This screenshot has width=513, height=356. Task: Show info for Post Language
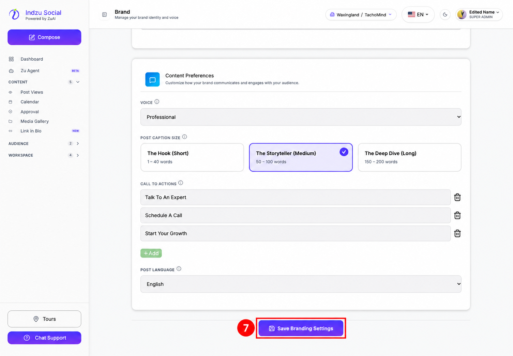tap(179, 269)
